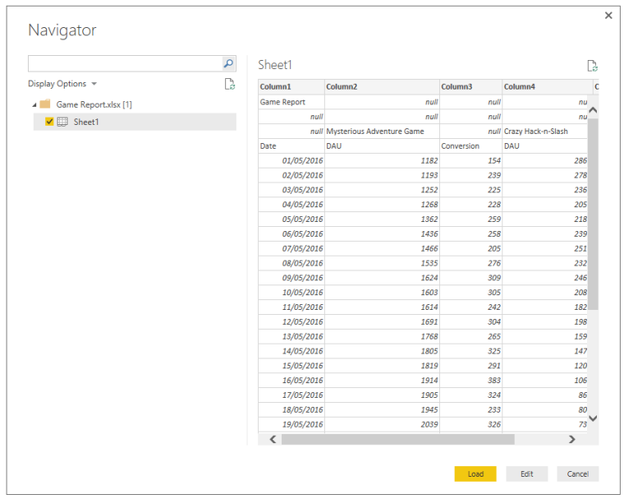Click the Sheet1 table icon
Viewport: 624px width, 499px height.
(x=62, y=122)
